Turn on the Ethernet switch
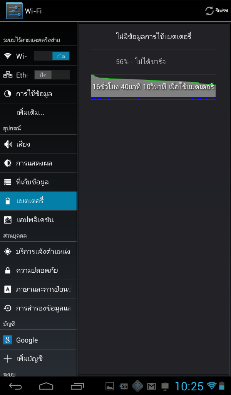This screenshot has width=231, height=395. coord(52,75)
